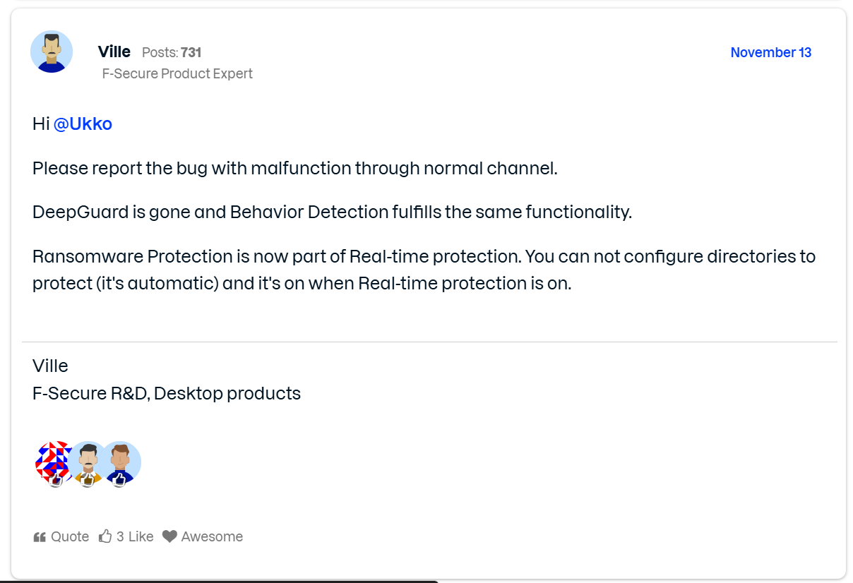This screenshot has height=583, width=853.
Task: Click the Quote text button
Action: tap(70, 536)
